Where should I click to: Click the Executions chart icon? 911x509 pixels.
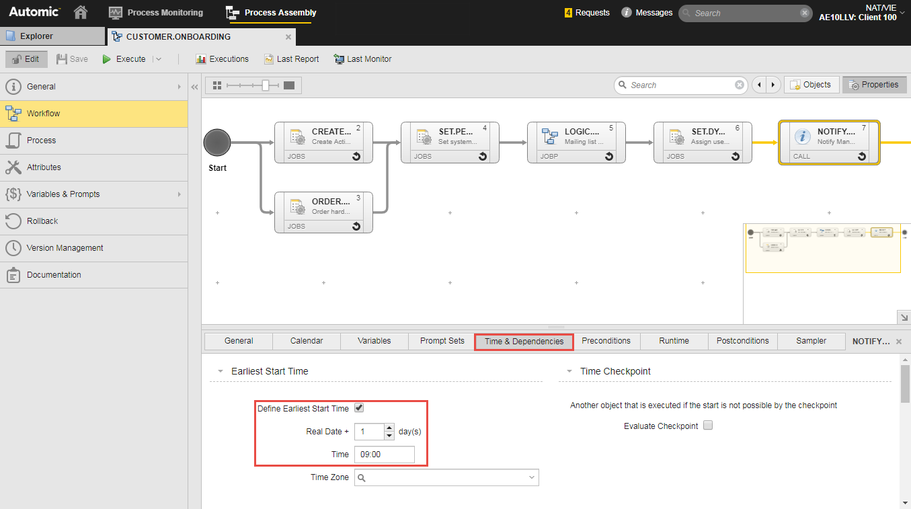(x=200, y=59)
